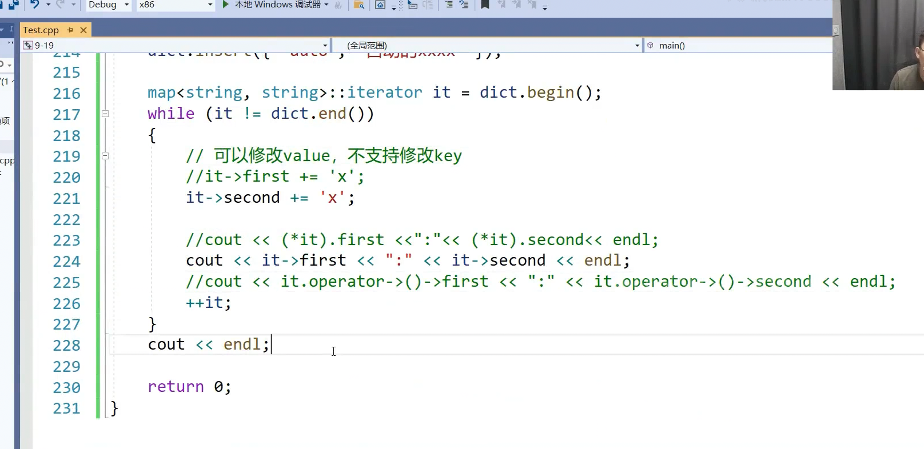Image resolution: width=924 pixels, height=449 pixels.
Task: Click the '++it;' statement
Action: pos(209,303)
